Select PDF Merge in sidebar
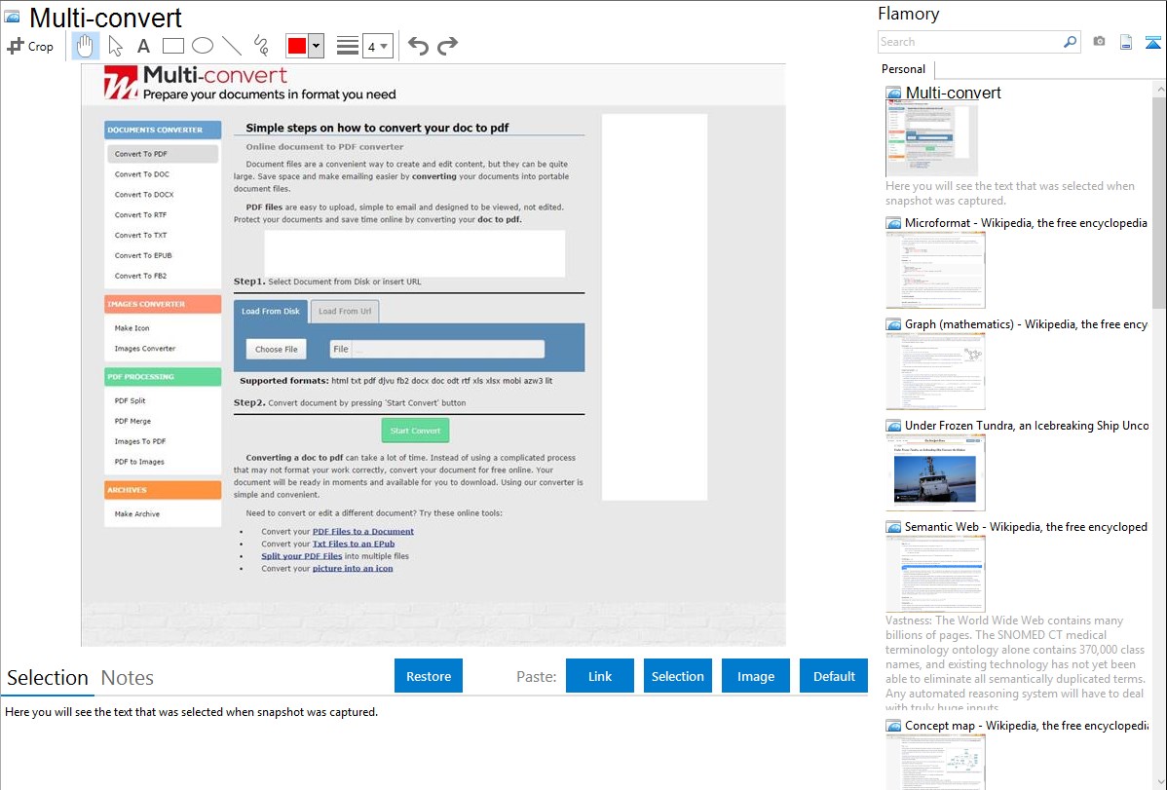The image size is (1167, 790). [132, 422]
